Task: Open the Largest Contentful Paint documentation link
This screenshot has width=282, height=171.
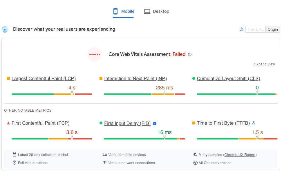Action: [x=44, y=78]
